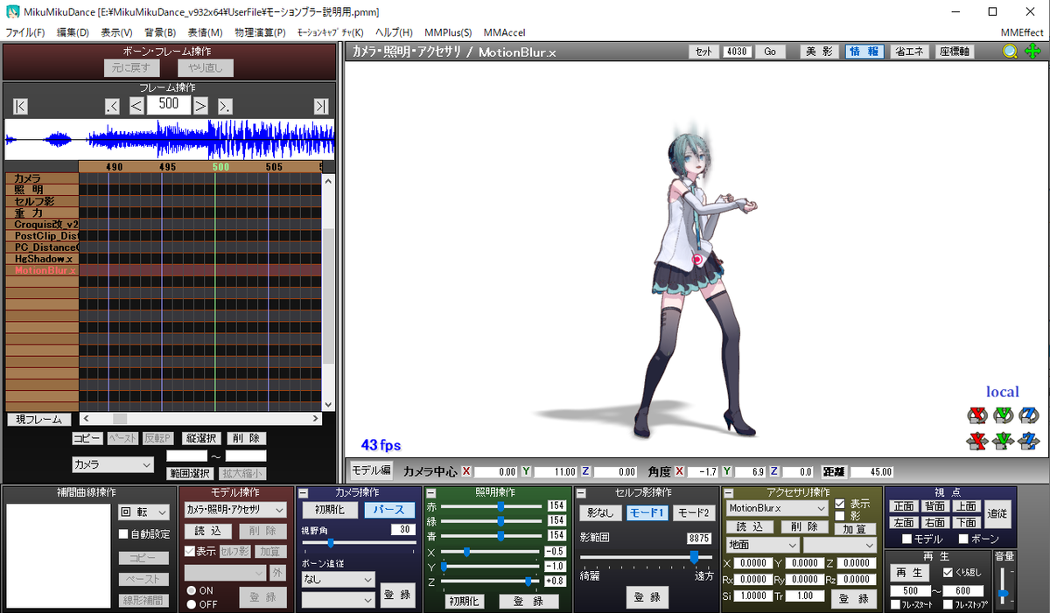Open the カメラ dropdown below the timeline
This screenshot has width=1050, height=613.
pos(113,464)
